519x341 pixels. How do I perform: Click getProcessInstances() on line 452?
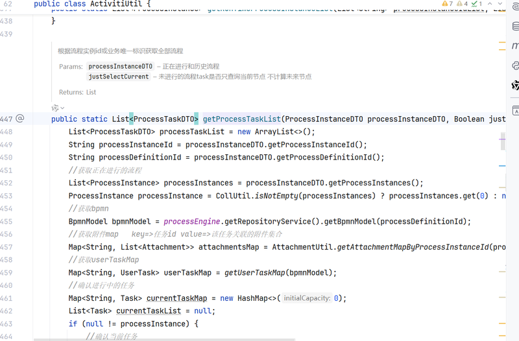(x=374, y=183)
